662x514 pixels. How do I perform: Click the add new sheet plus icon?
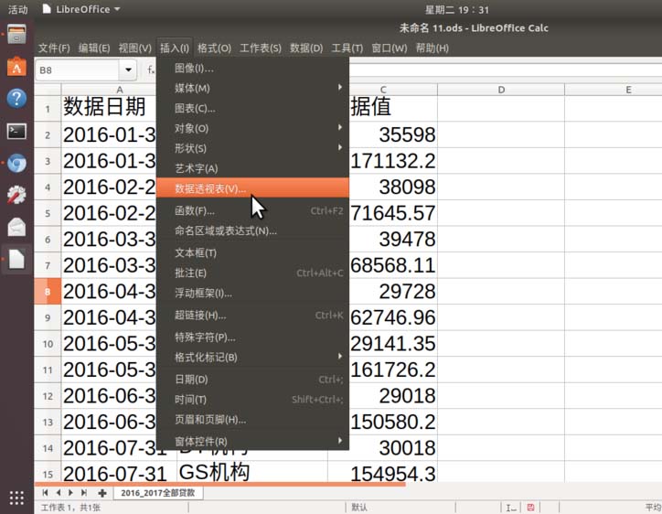pyautogui.click(x=101, y=493)
